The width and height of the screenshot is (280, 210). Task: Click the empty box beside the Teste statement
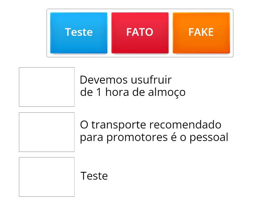coord(47,176)
